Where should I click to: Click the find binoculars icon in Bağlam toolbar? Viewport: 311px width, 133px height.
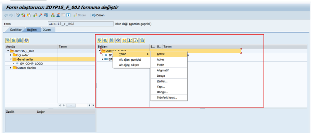tap(112, 40)
